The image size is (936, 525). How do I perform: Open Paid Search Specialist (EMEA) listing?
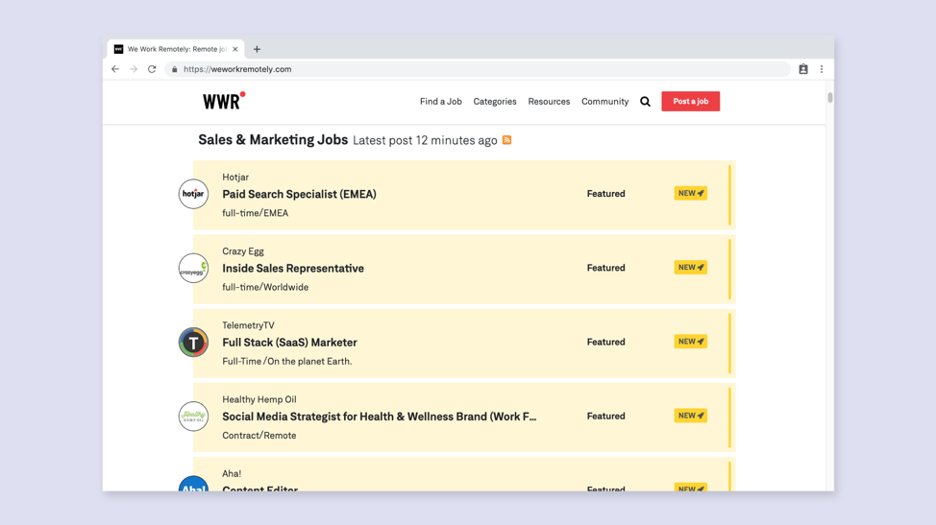(x=299, y=194)
